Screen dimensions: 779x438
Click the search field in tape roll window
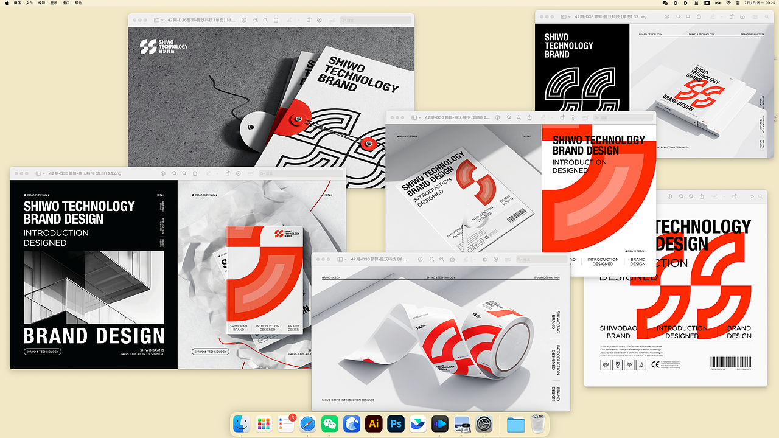pyautogui.click(x=542, y=260)
